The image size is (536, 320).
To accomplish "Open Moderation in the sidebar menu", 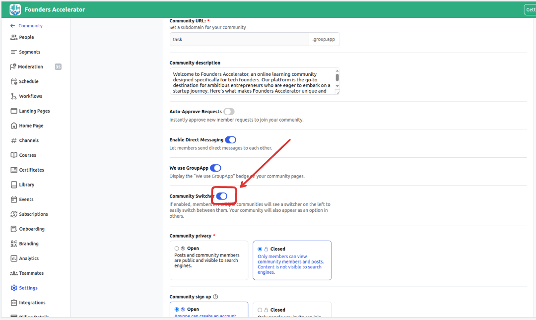I will [x=30, y=66].
